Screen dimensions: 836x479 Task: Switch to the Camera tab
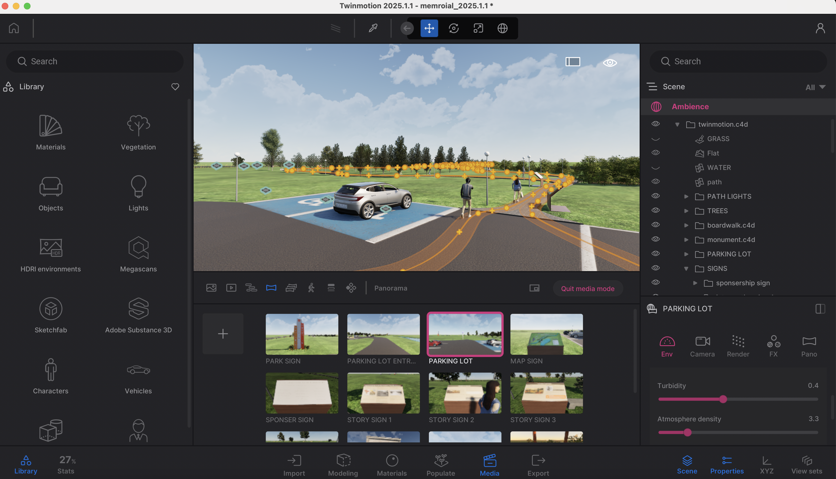tap(702, 346)
